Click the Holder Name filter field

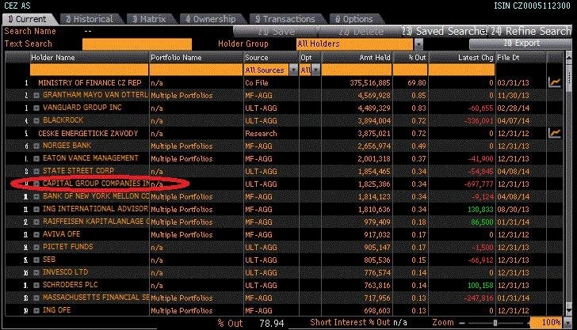89,70
